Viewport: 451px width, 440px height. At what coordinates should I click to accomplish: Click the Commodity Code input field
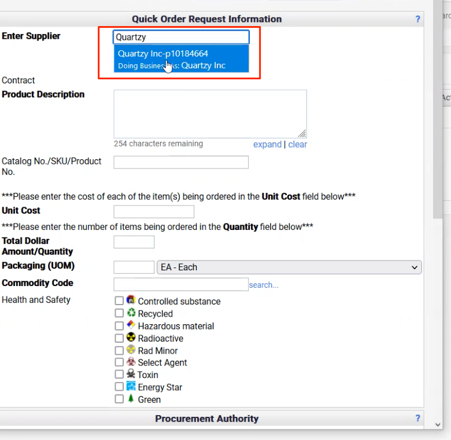click(x=181, y=284)
